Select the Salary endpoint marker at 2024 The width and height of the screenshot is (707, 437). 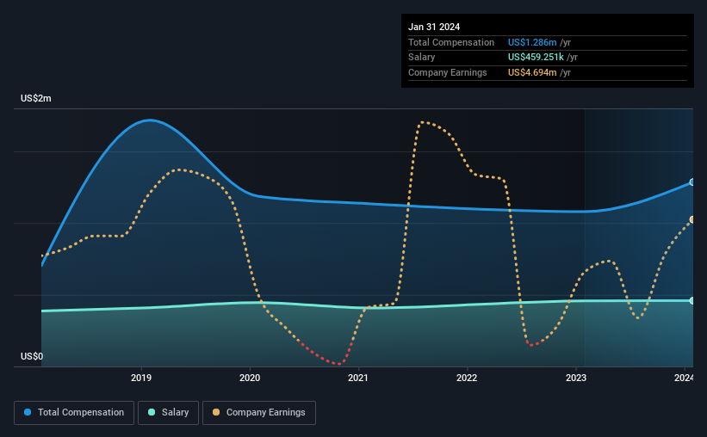(692, 300)
